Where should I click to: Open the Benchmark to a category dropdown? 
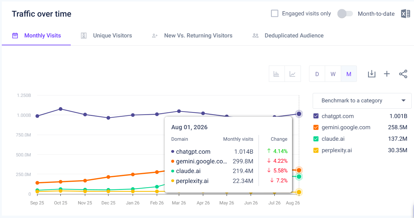pos(362,101)
